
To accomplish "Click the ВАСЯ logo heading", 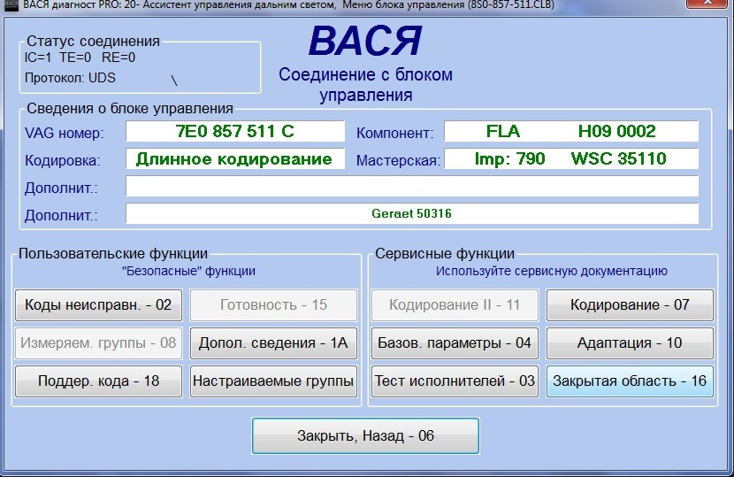I will [365, 42].
